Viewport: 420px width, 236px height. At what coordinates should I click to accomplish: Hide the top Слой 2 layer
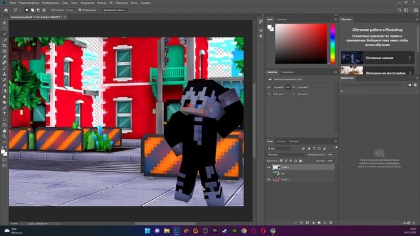268,167
